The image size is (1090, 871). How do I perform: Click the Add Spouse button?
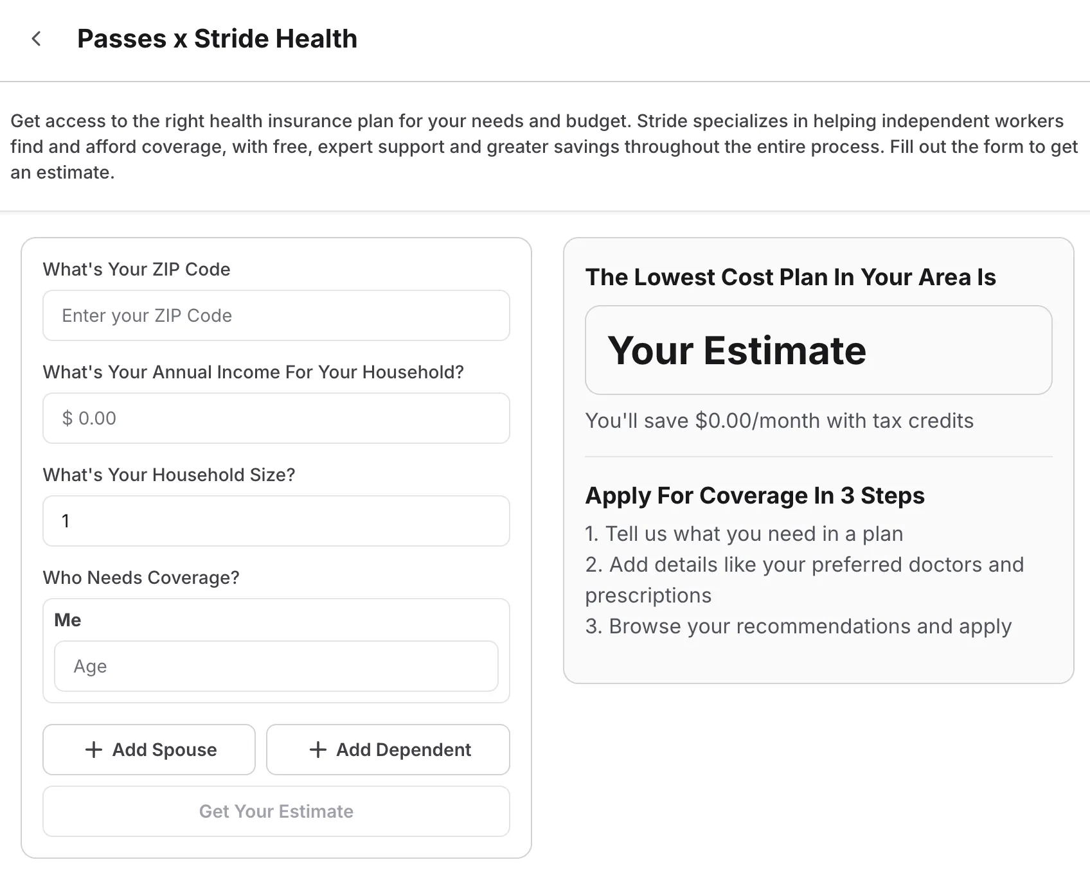tap(148, 750)
